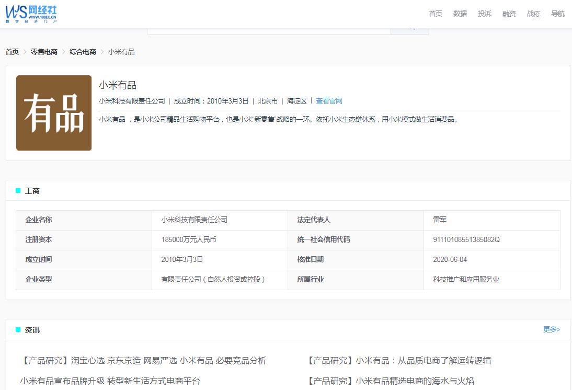572x390 pixels.
Task: Click the 小米有品 brand logo image
Action: click(x=53, y=112)
